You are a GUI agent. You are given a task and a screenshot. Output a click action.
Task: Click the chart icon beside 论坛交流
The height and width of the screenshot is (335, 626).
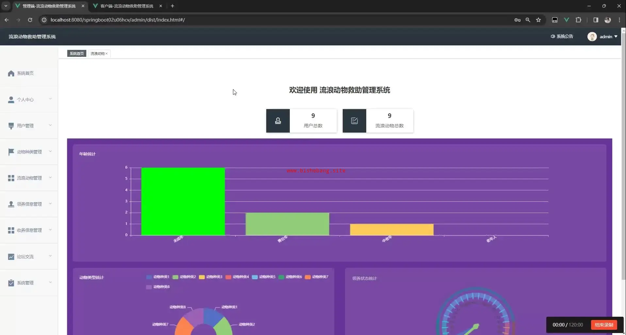click(x=11, y=257)
